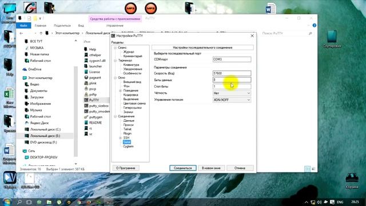Image resolution: width=366 pixels, height=206 pixels.
Task: Click the Explorer back arrow icon
Action: (21, 33)
